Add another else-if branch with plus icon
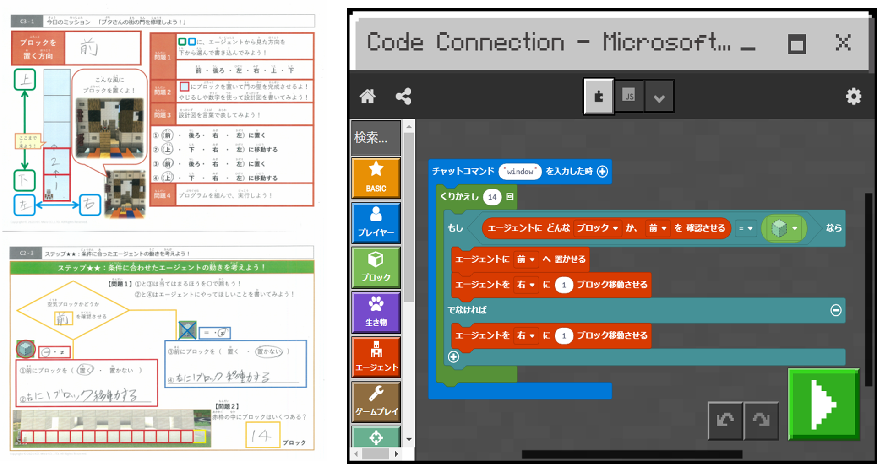877x464 pixels. [453, 357]
